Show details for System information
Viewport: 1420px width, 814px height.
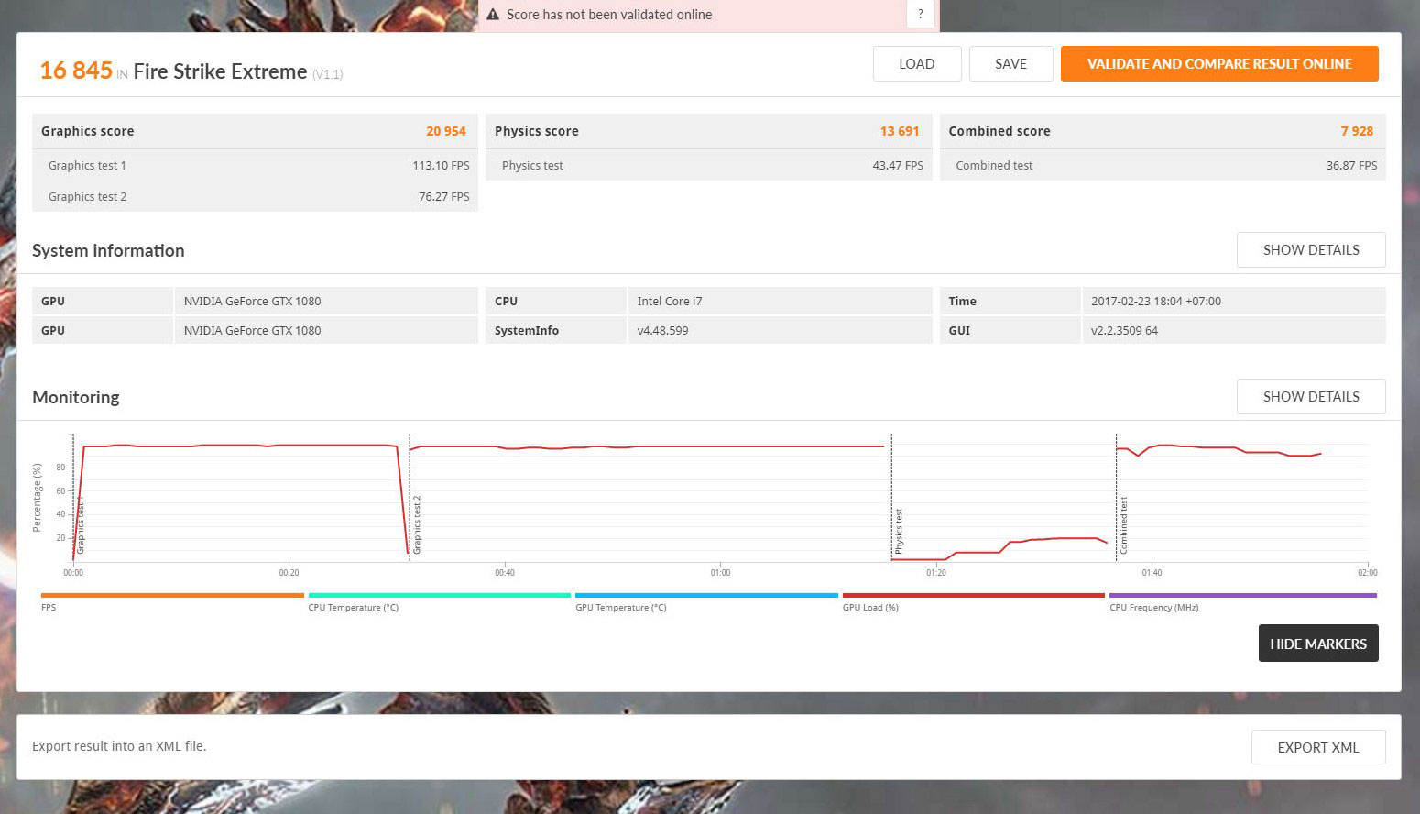click(1310, 250)
